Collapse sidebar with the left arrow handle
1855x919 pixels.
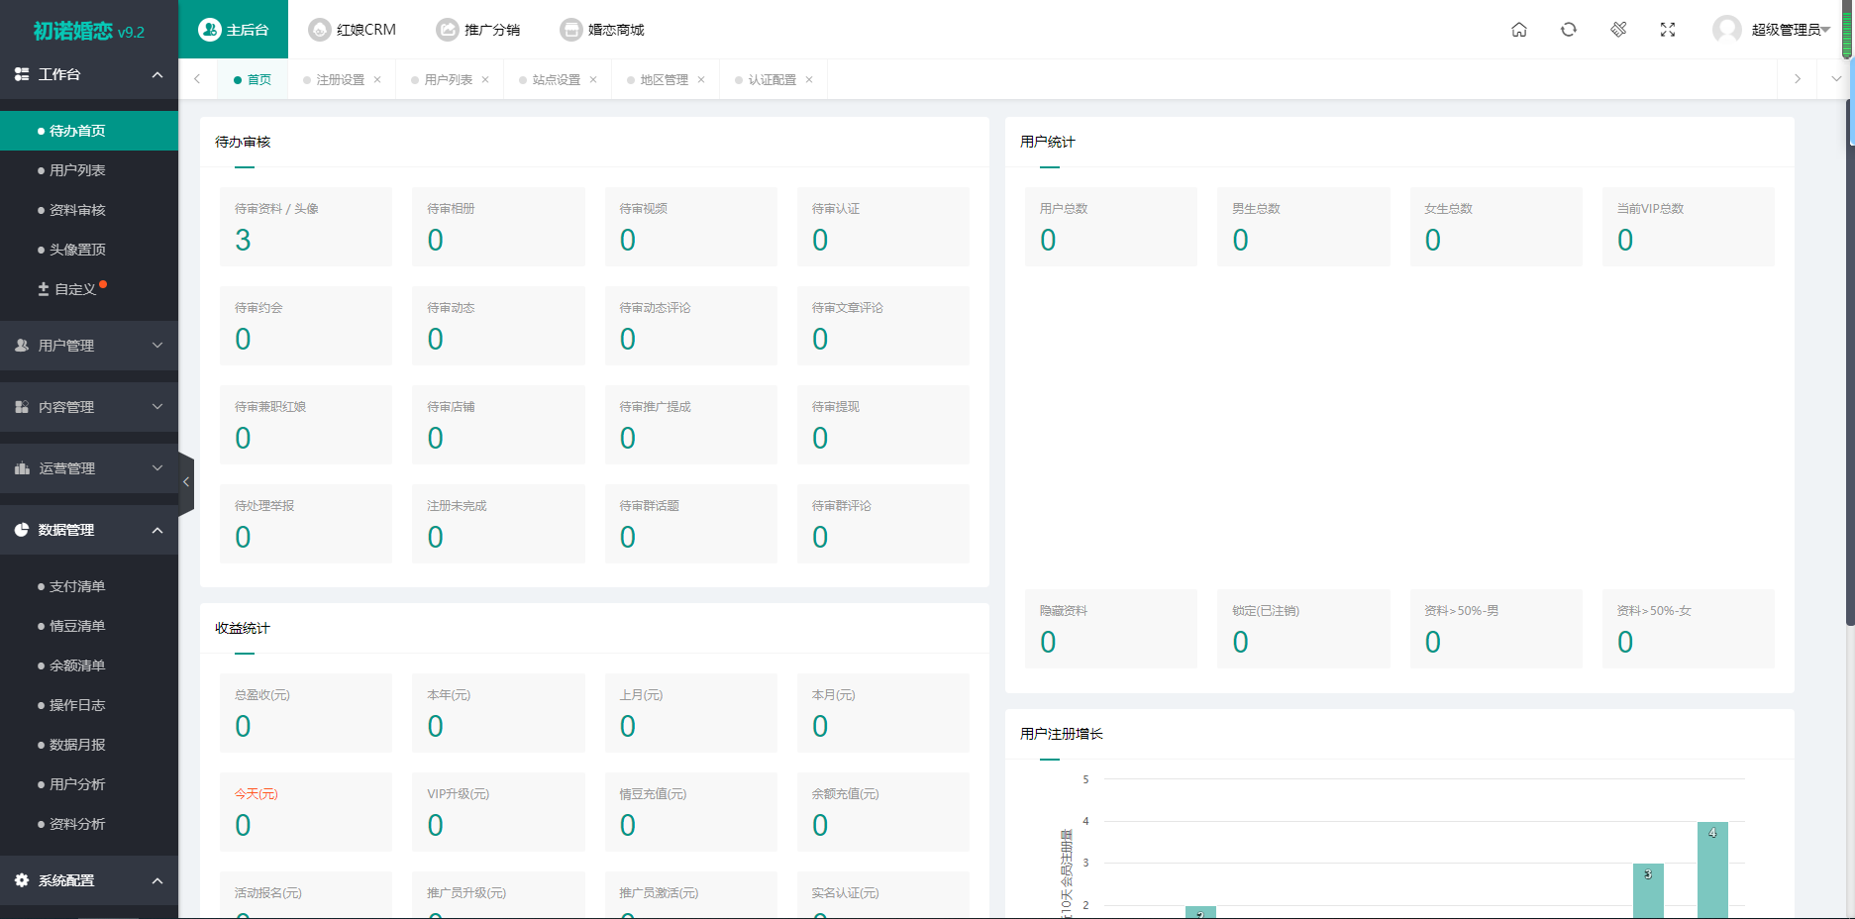185,482
